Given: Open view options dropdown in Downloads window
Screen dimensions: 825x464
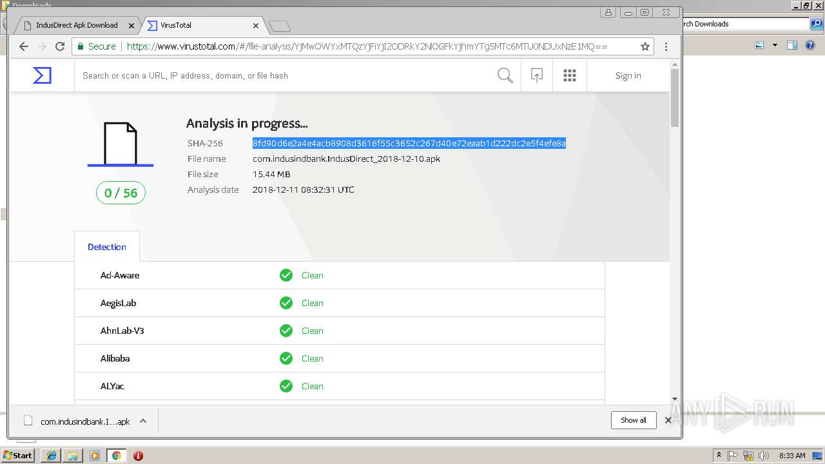Looking at the screenshot, I should (775, 45).
